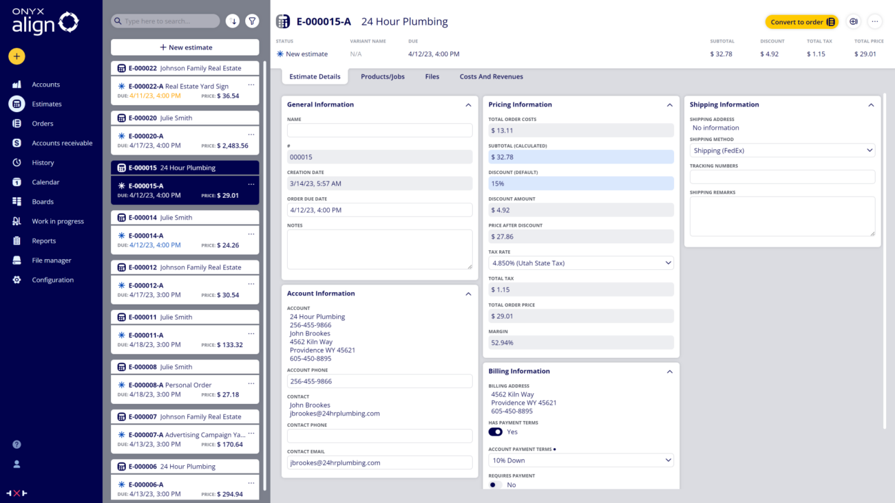
Task: Collapse Pricing Information panel
Action: click(670, 105)
